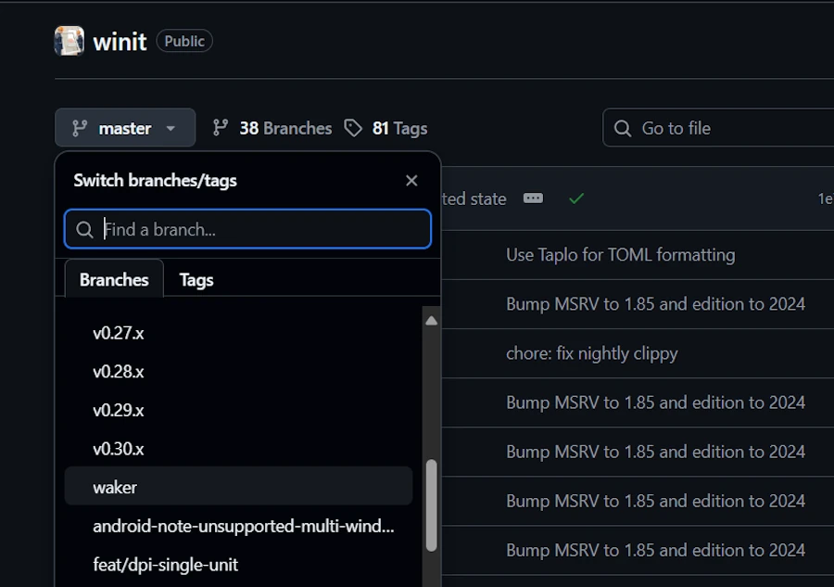The width and height of the screenshot is (834, 587).
Task: Expand the commit message ellipsis icon
Action: coord(533,198)
